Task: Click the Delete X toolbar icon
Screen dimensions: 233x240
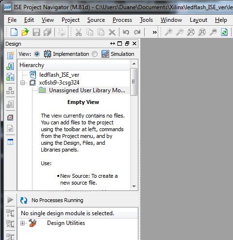Action: coord(112,32)
